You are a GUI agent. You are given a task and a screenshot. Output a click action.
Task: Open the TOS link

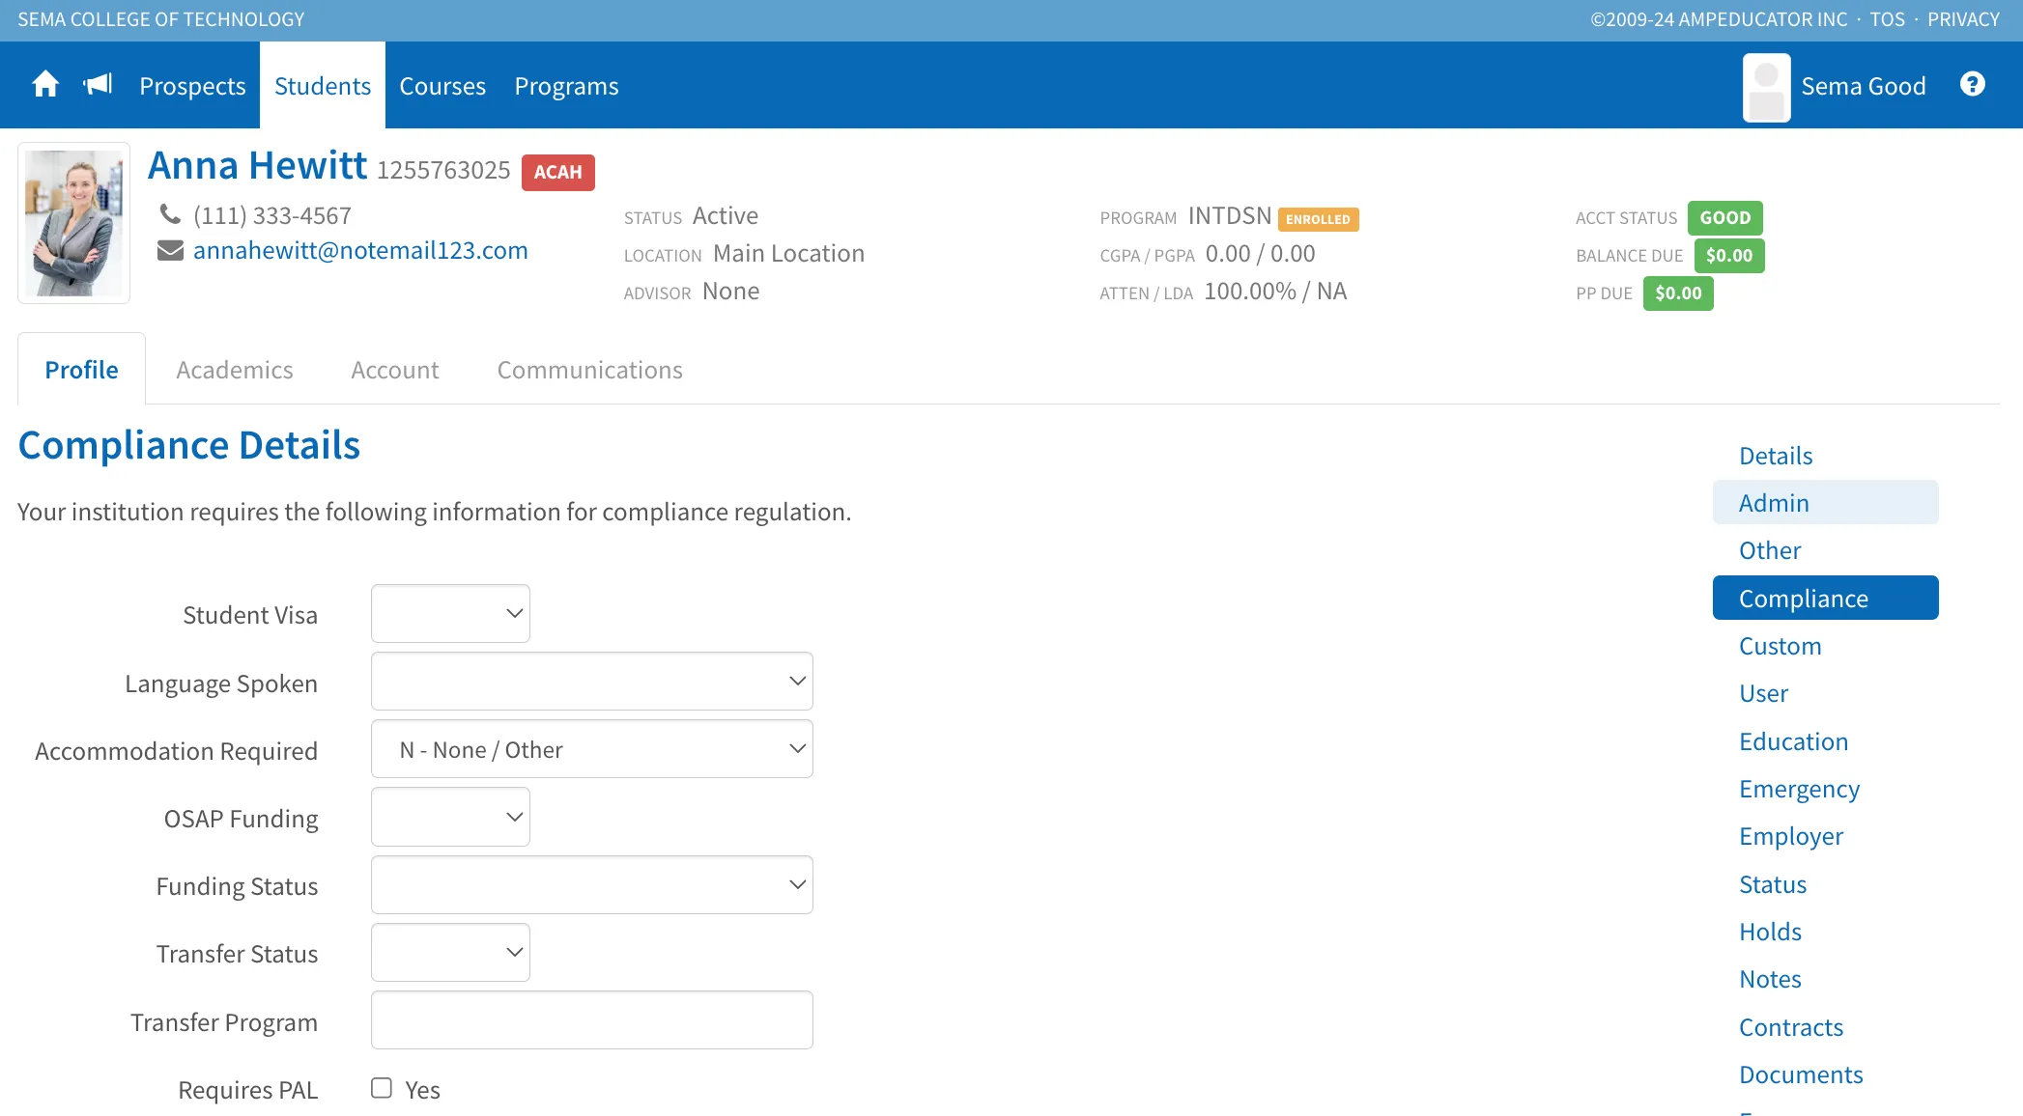[x=1887, y=19]
